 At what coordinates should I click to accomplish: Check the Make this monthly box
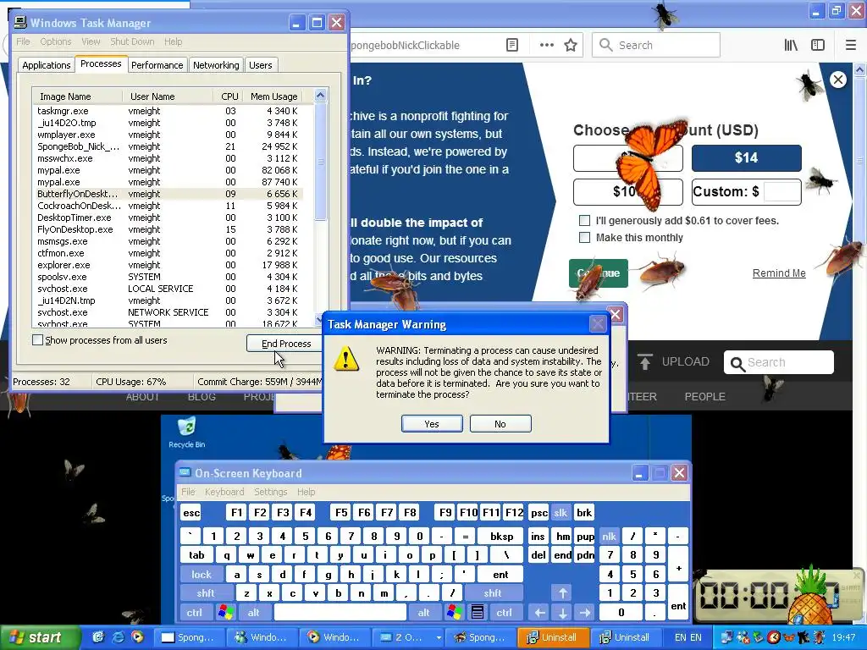click(584, 238)
